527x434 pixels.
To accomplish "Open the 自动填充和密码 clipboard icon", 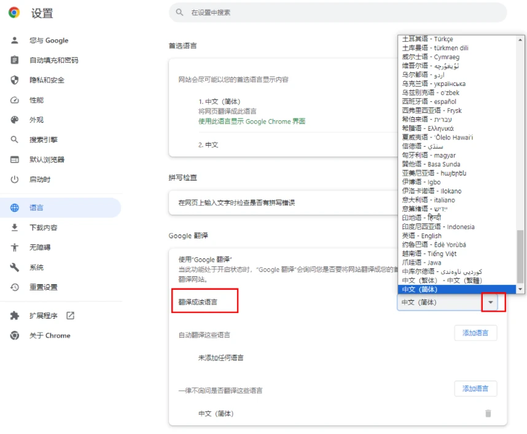I will pos(15,60).
